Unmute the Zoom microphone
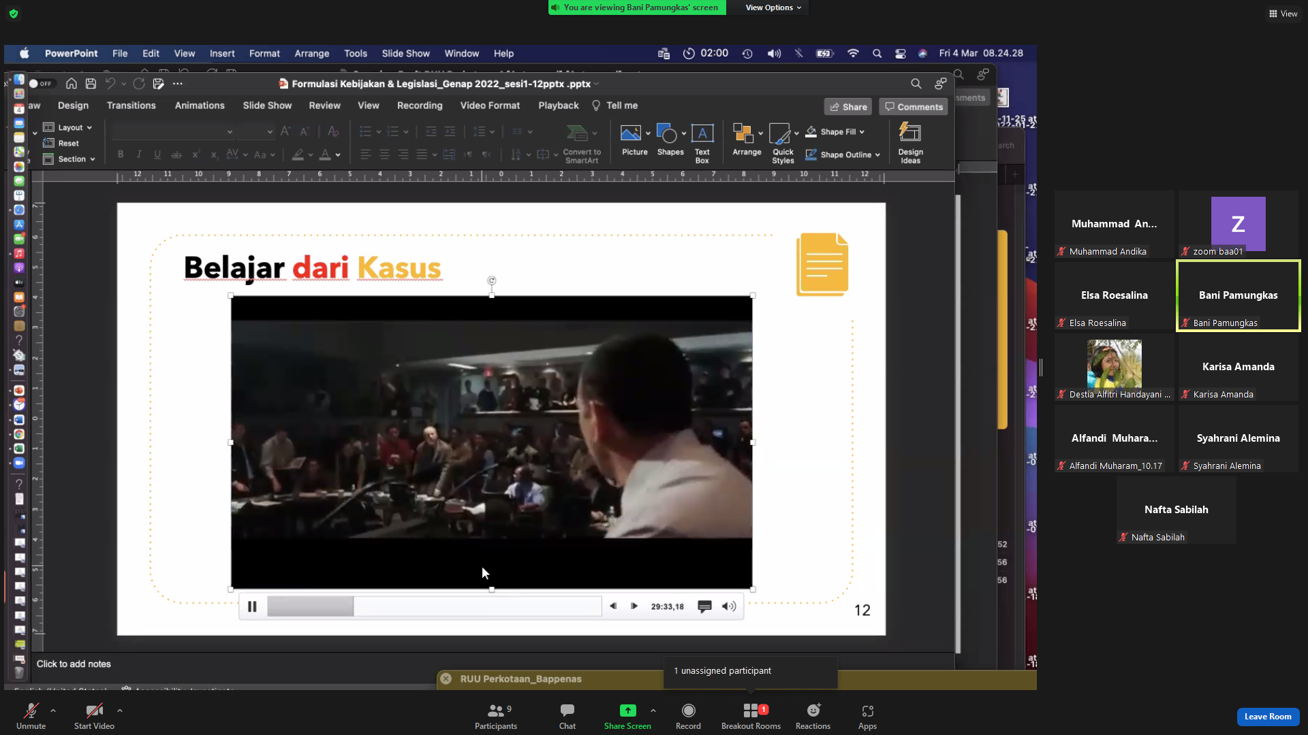1308x735 pixels. point(31,717)
